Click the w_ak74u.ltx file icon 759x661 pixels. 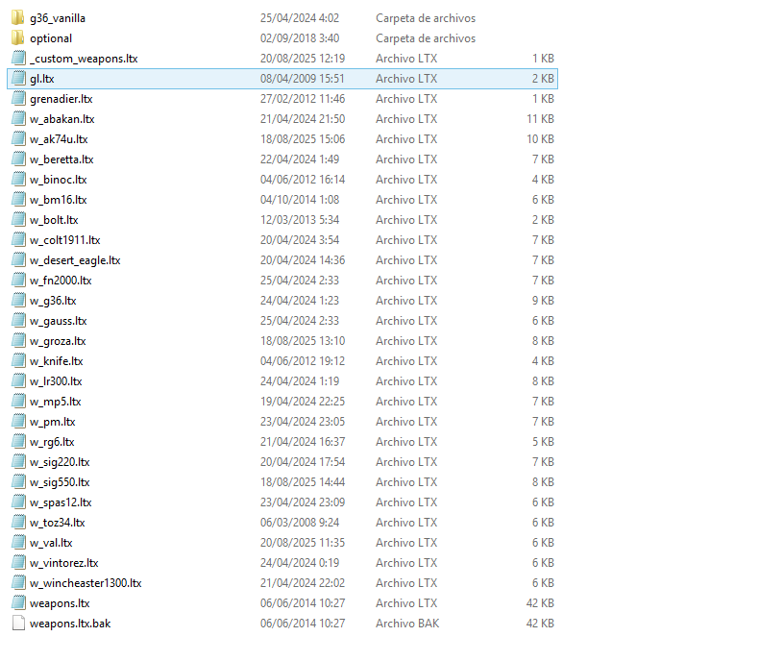pyautogui.click(x=18, y=139)
